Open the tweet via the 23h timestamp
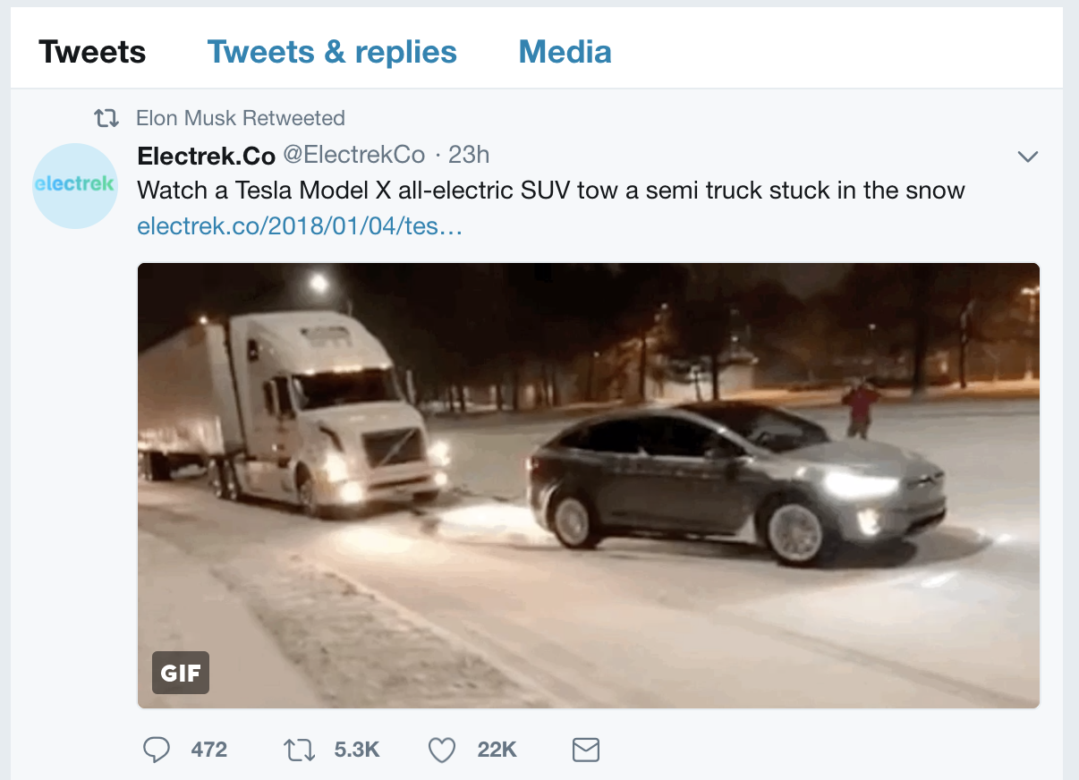This screenshot has height=780, width=1079. click(x=469, y=156)
